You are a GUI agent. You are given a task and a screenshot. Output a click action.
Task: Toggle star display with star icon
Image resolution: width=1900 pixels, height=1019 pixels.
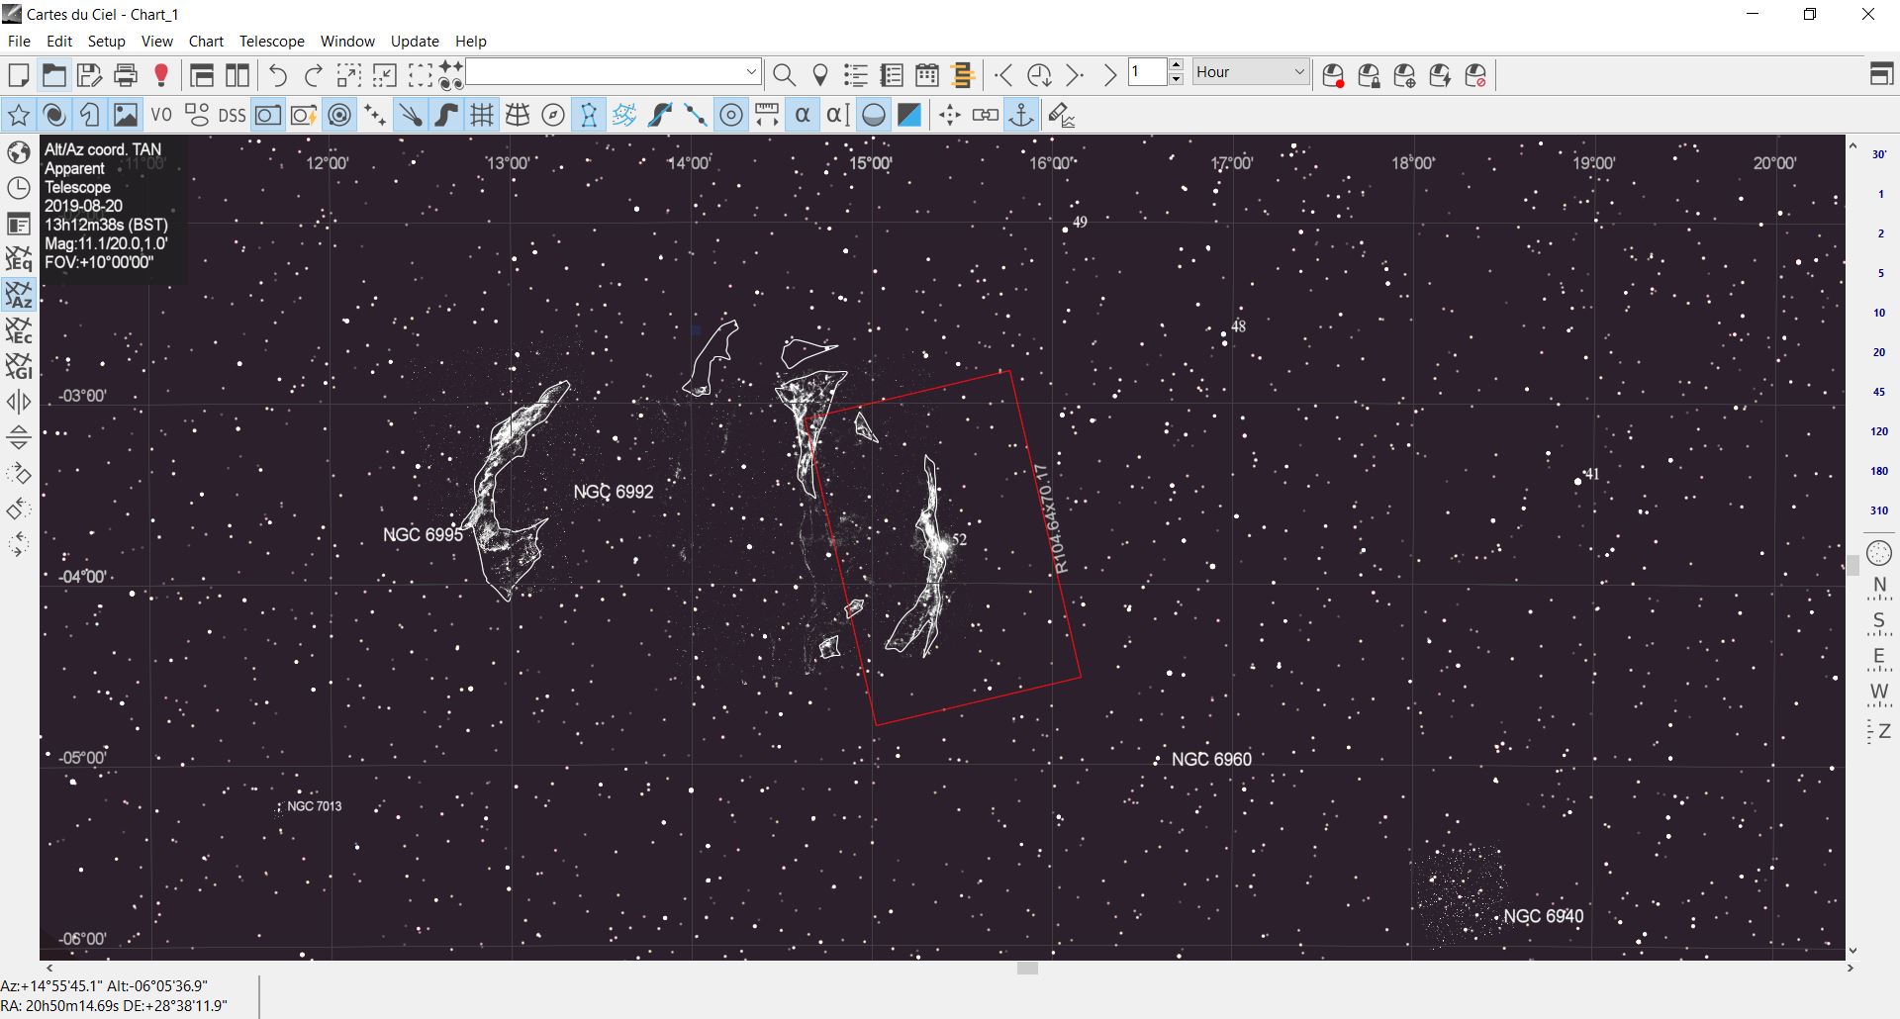click(x=18, y=116)
